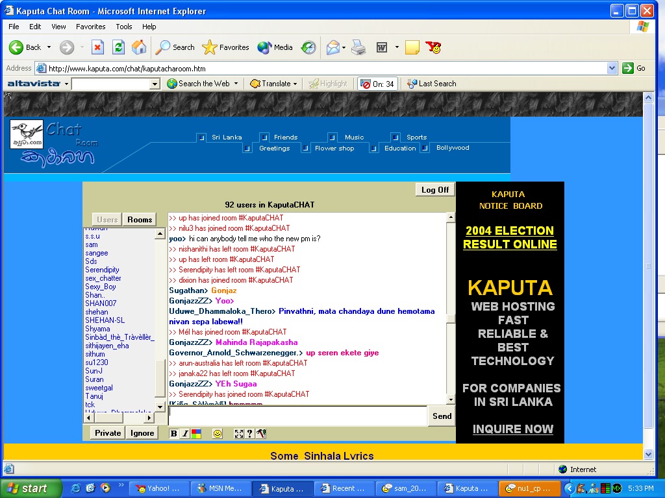
Task: Toggle the Highlight toolbar button
Action: click(x=328, y=84)
